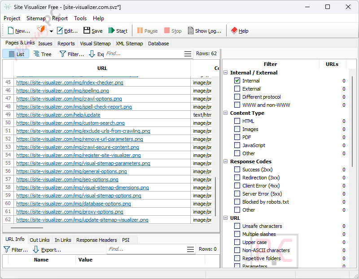Switch to List view
This screenshot has height=279, width=359.
point(16,54)
